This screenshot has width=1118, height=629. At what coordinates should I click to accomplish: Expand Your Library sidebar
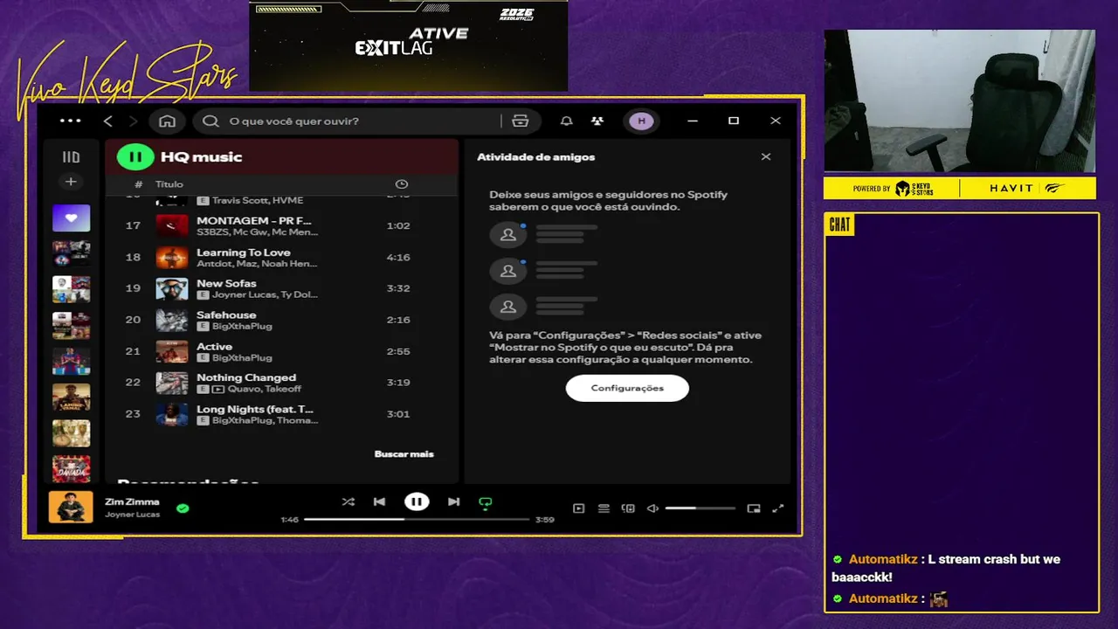(x=71, y=157)
